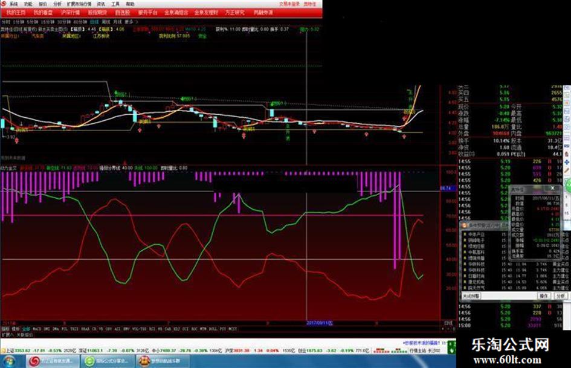Open the 分析 menu
This screenshot has height=368, width=571.
pos(57,4)
